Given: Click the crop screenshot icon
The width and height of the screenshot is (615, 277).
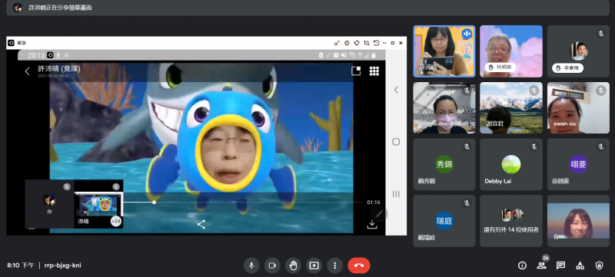Looking at the screenshot, I should [x=367, y=43].
